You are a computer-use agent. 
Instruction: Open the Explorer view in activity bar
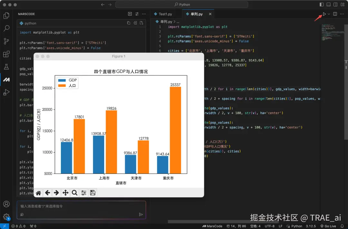click(x=6, y=15)
